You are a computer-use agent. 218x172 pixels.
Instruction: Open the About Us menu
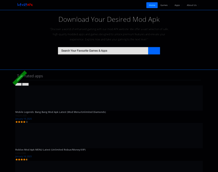[192, 5]
